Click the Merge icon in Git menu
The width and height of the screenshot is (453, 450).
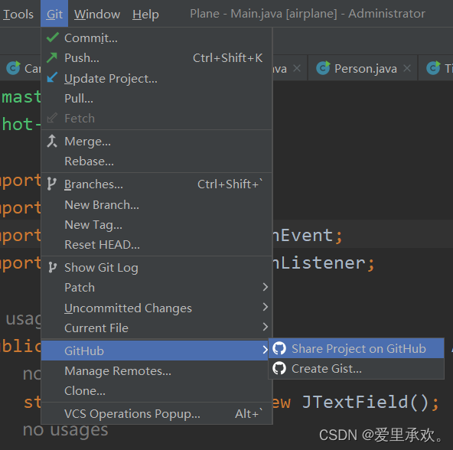(x=52, y=141)
